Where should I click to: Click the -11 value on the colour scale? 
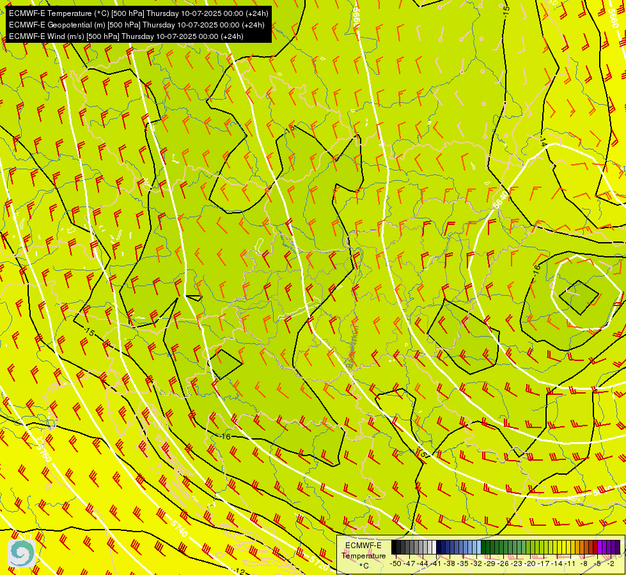click(570, 564)
